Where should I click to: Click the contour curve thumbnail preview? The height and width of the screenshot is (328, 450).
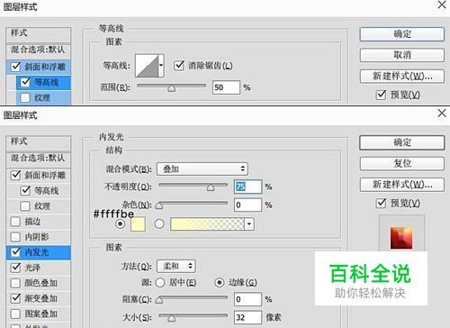point(147,65)
